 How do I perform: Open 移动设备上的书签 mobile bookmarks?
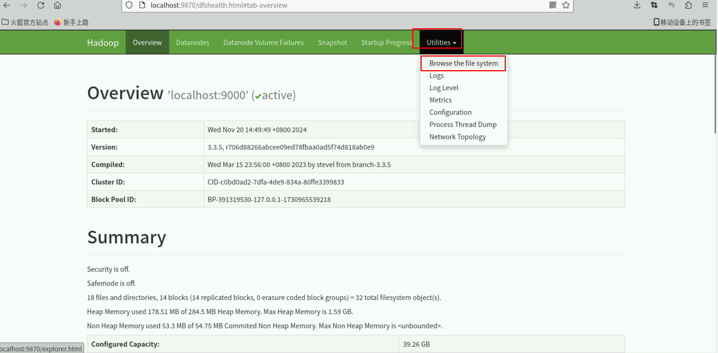682,22
